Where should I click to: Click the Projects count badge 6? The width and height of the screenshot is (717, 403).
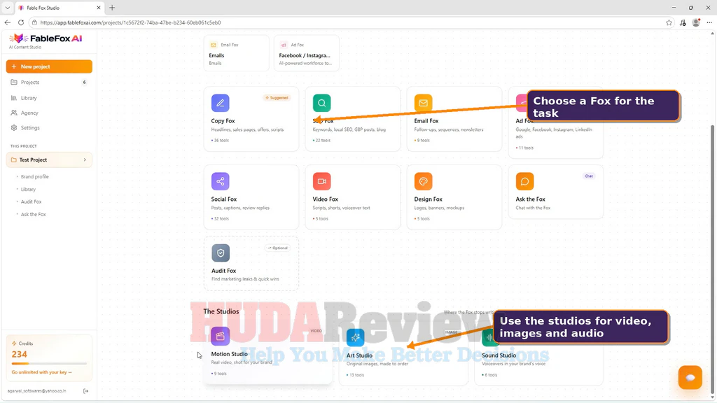pyautogui.click(x=84, y=83)
